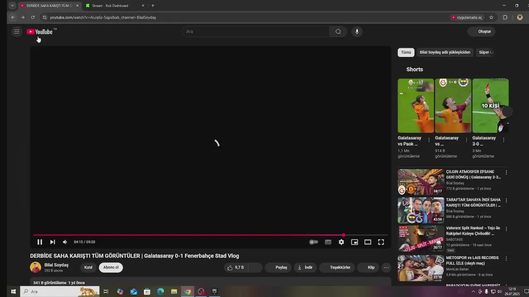Open options for Galatasaray vs Paok short
The width and height of the screenshot is (529, 297).
[x=429, y=140]
